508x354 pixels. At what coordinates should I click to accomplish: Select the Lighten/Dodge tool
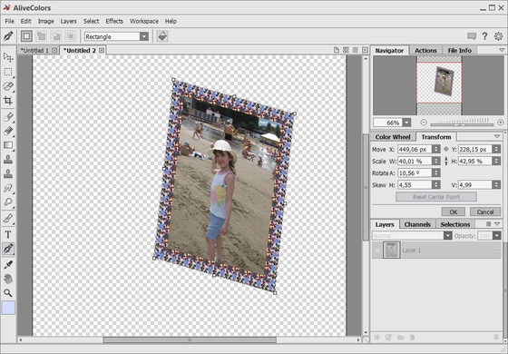8,202
